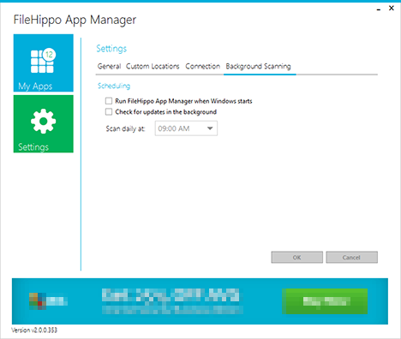Switch to the Custom Locations tab

(153, 66)
